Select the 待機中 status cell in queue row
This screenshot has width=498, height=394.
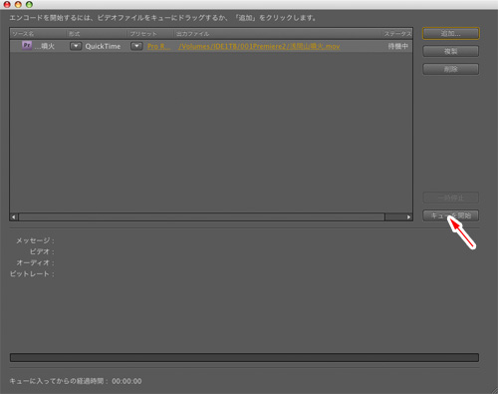pyautogui.click(x=398, y=46)
